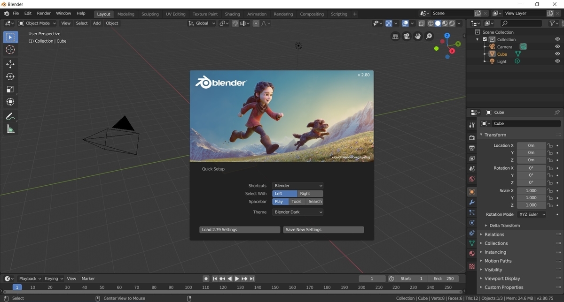
Task: Open the Marker menu in timeline
Action: 88,279
